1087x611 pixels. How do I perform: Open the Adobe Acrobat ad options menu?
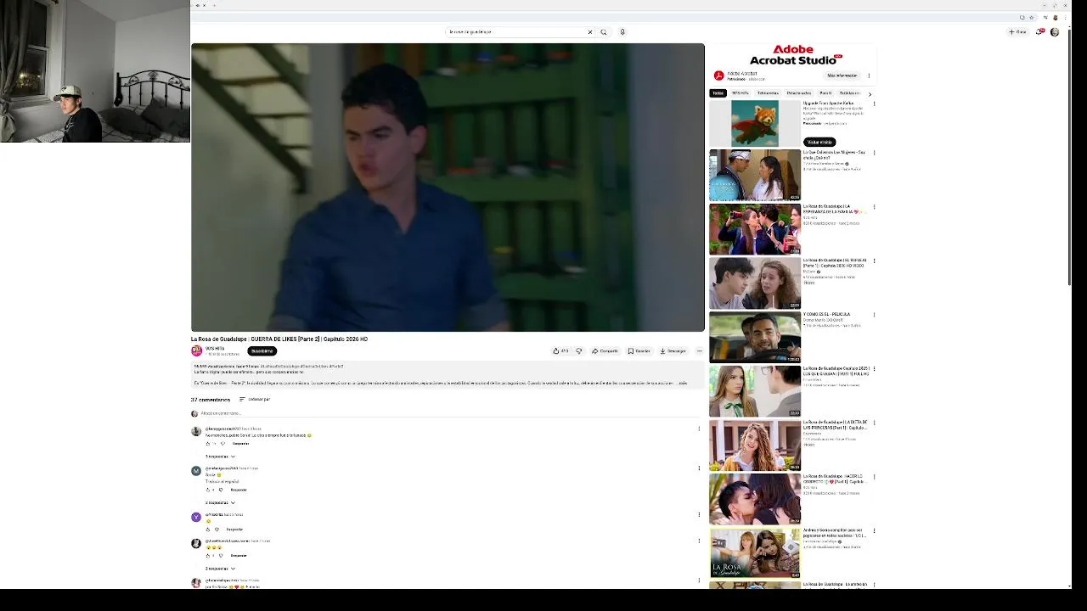(x=869, y=76)
